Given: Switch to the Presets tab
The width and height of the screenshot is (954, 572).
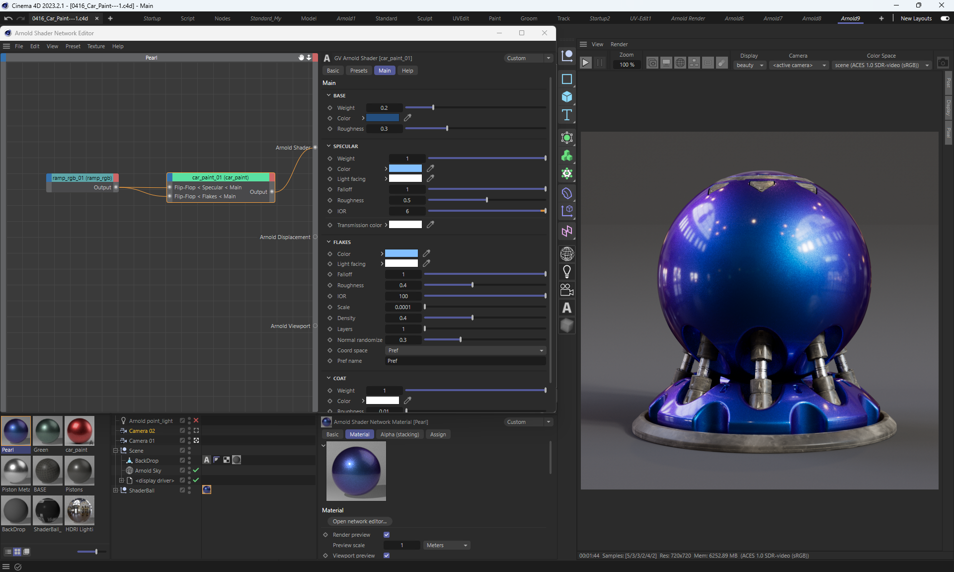Looking at the screenshot, I should pos(358,71).
